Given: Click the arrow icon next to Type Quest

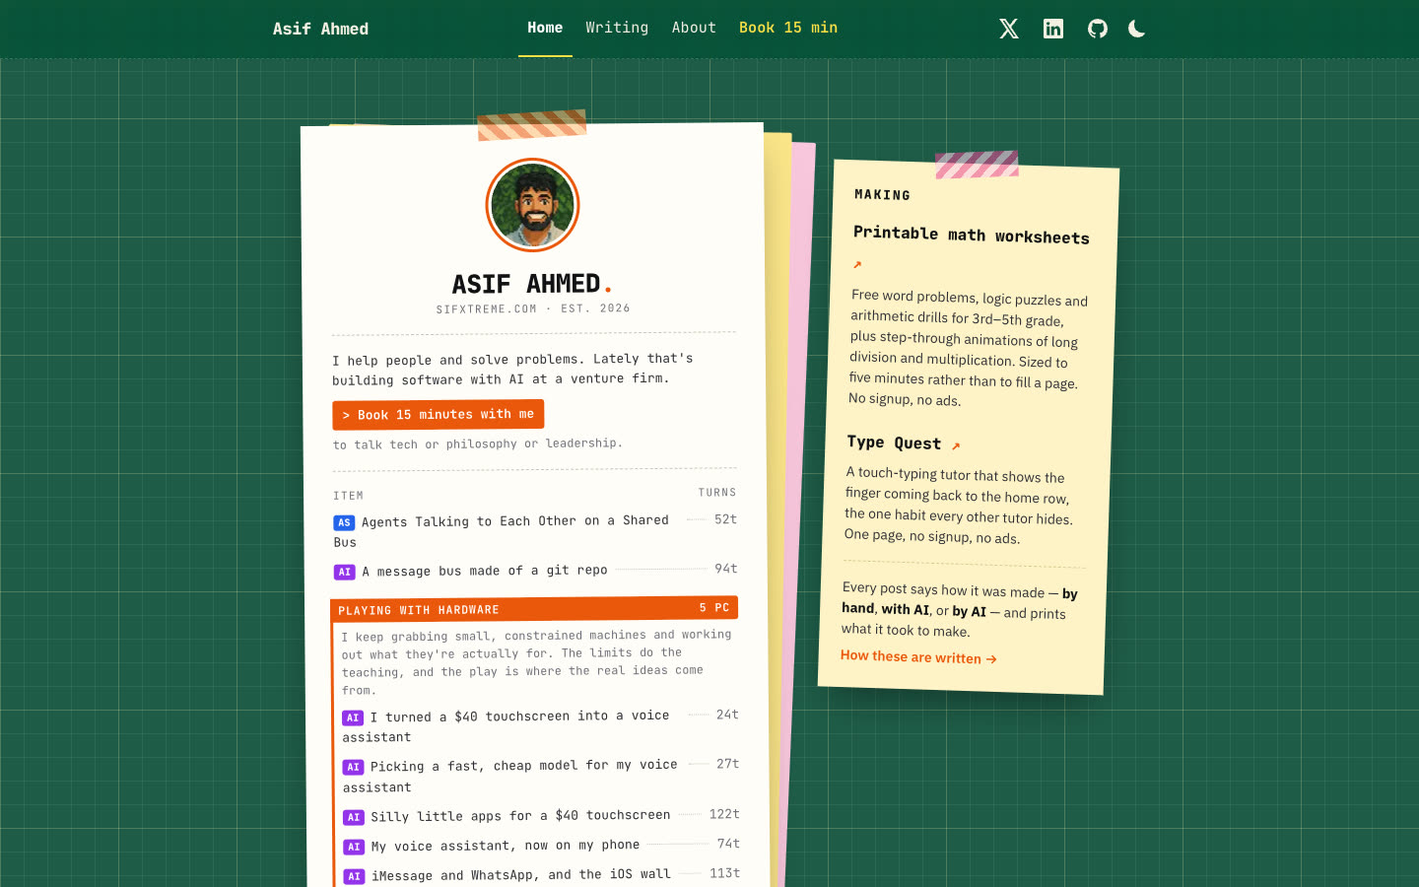Looking at the screenshot, I should click(x=956, y=446).
